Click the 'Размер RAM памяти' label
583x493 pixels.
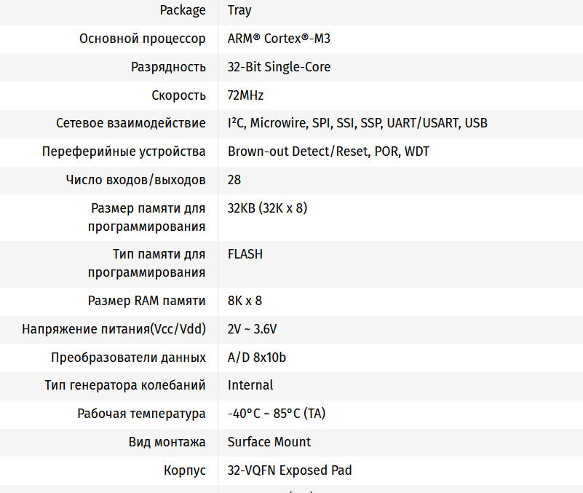coord(147,301)
